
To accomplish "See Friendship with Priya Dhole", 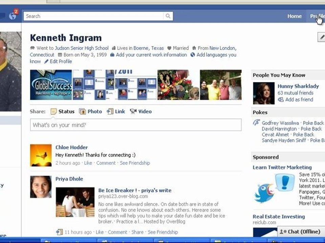I will (x=163, y=232).
